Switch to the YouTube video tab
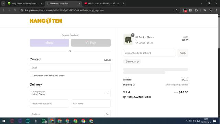220x124 pixels. 99,3
